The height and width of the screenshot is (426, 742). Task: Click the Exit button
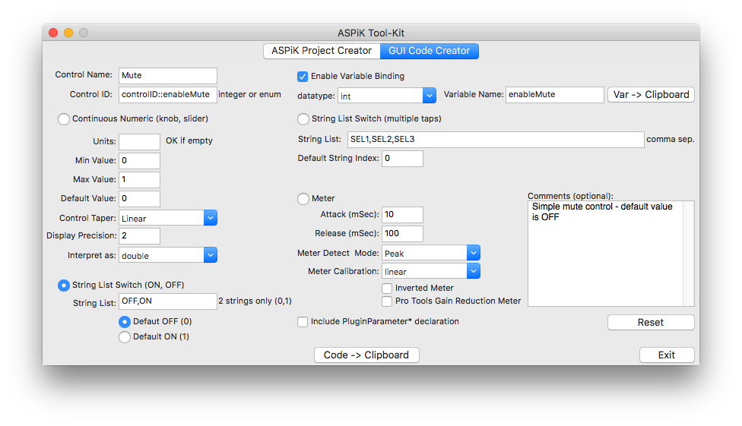click(667, 355)
